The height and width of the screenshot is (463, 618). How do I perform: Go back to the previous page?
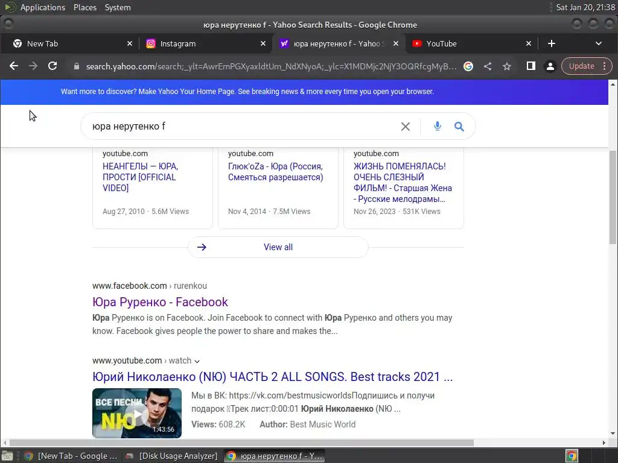coord(14,66)
